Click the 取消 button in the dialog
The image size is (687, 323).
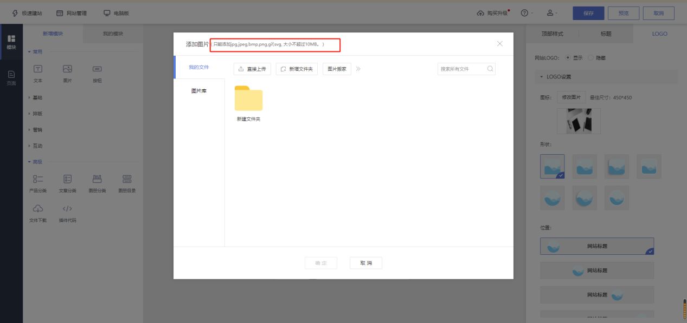point(366,263)
